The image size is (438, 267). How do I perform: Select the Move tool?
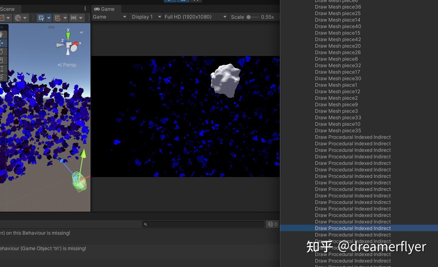point(2,43)
